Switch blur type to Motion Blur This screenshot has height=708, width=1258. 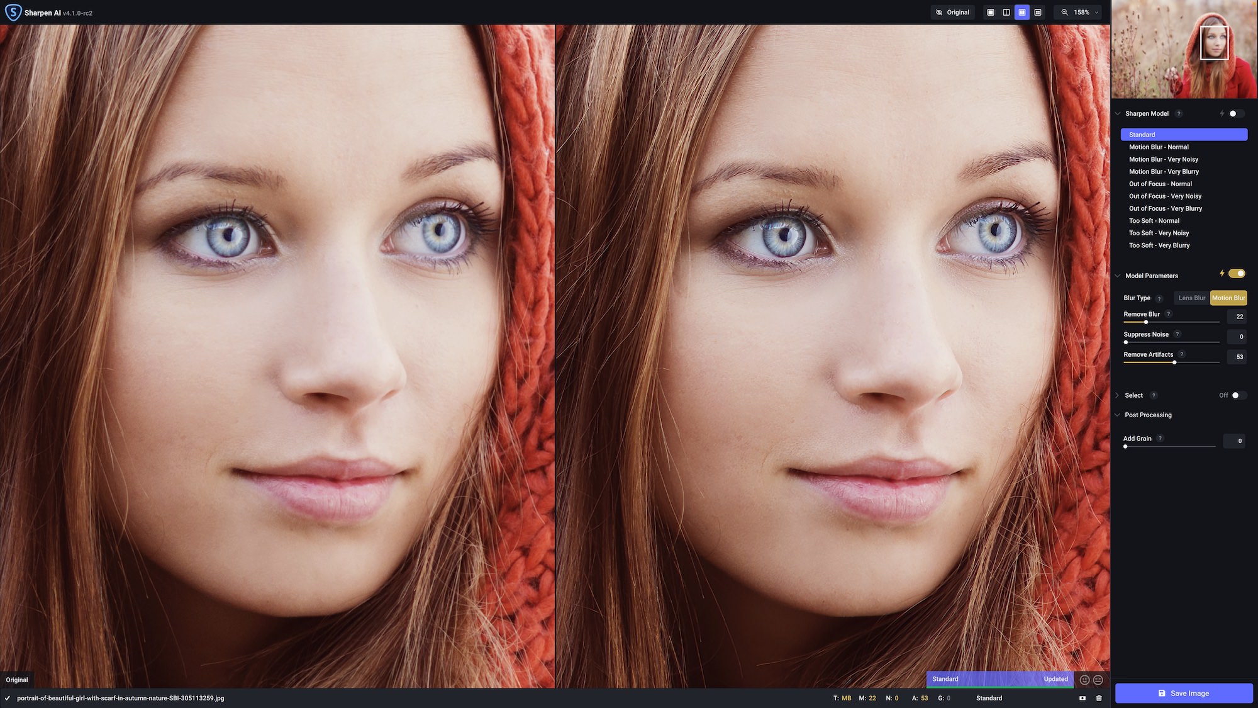(1228, 298)
